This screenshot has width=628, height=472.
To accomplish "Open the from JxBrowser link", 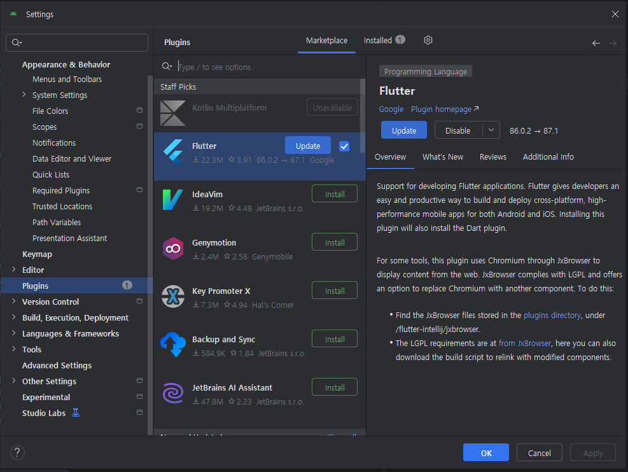I will (x=525, y=343).
